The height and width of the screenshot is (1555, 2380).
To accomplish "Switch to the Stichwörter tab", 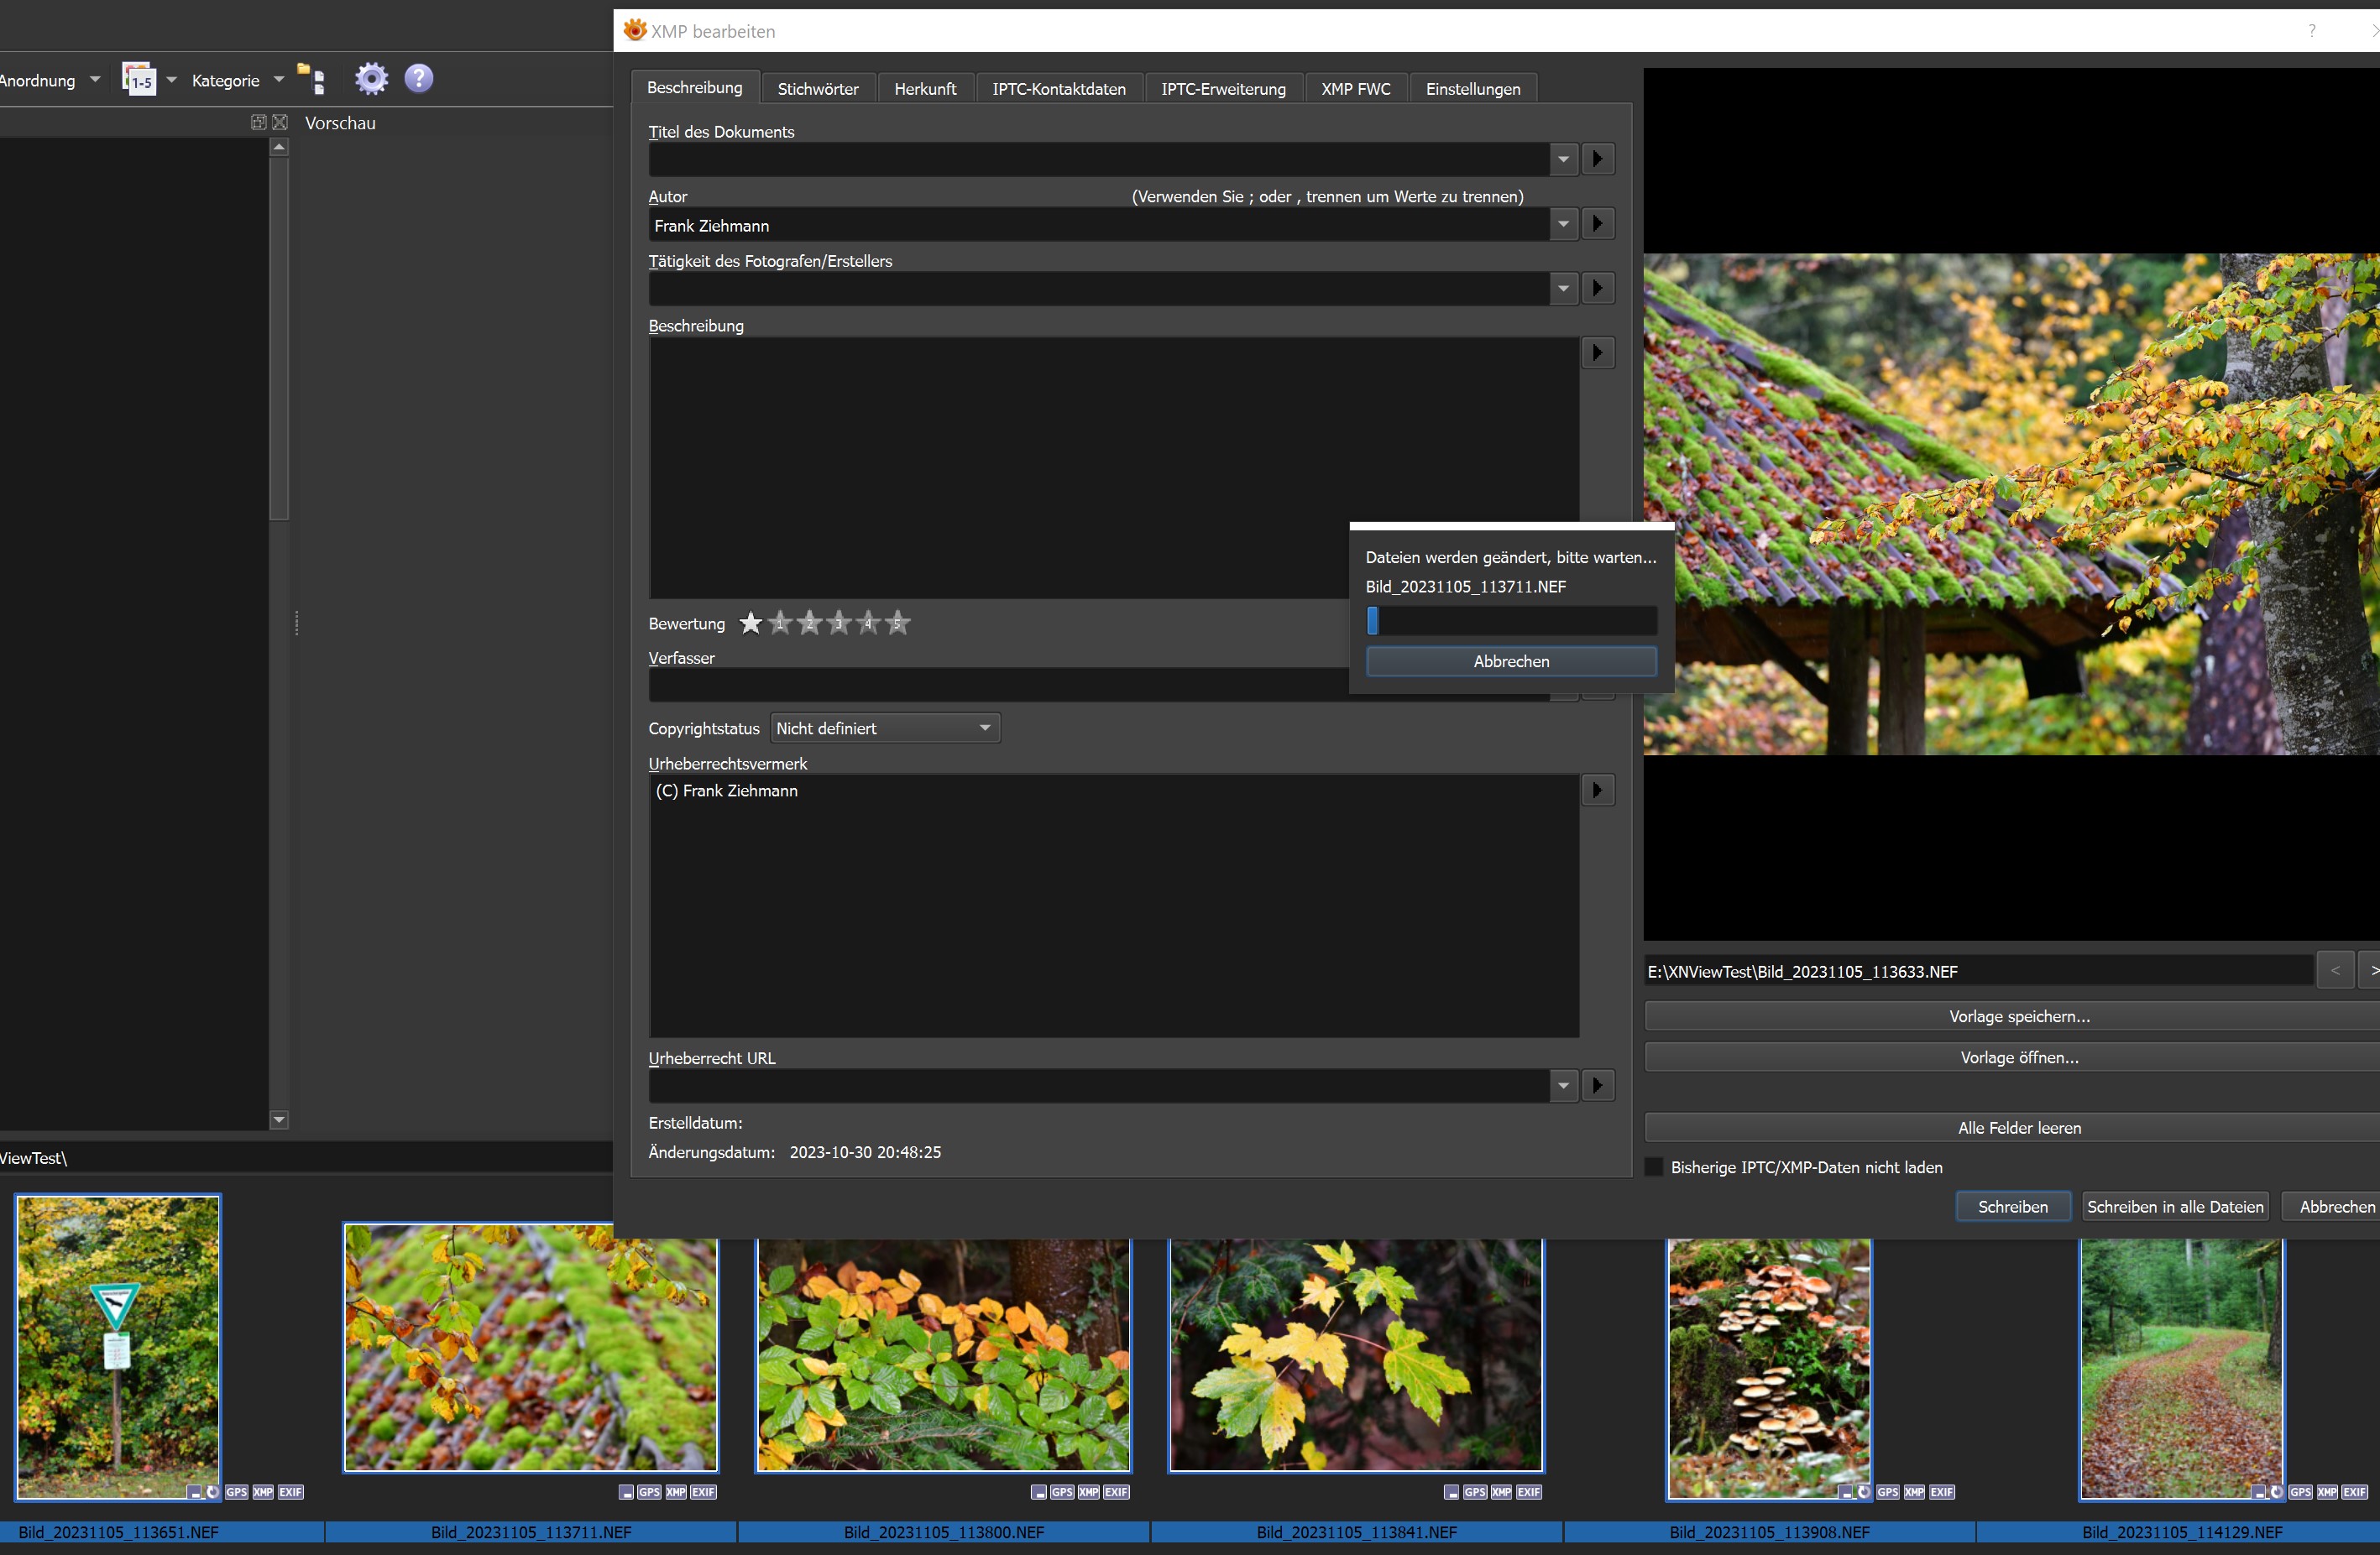I will coord(817,89).
